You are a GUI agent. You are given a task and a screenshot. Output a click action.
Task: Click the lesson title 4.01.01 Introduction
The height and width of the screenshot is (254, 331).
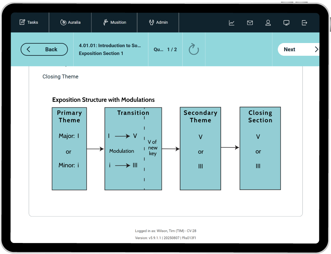click(x=110, y=45)
